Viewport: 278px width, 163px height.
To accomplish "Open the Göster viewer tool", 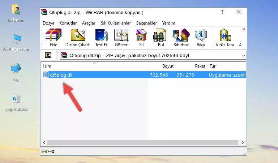I will pos(121,38).
